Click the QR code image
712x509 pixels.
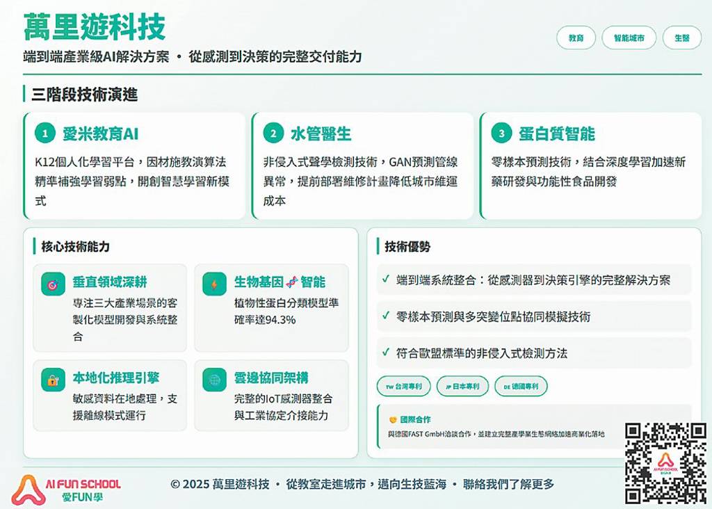point(665,462)
